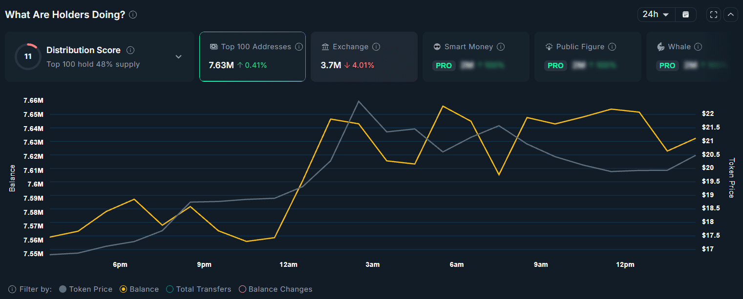743x299 pixels.
Task: Switch to the Smart Money card
Action: pos(476,56)
